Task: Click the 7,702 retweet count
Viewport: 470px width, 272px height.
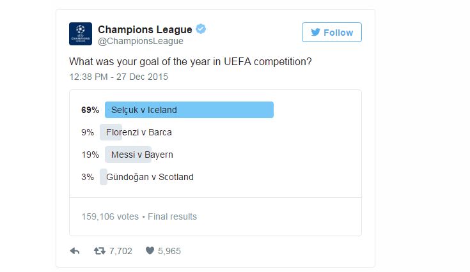Action: 121,251
